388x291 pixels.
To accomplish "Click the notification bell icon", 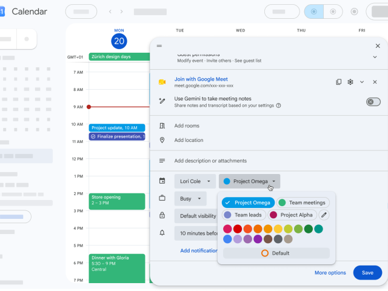I will point(162,233).
